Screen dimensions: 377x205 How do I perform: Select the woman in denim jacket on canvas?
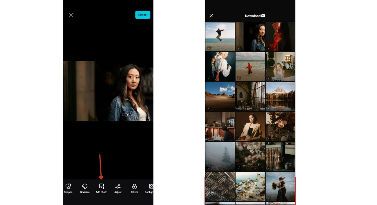coord(108,91)
